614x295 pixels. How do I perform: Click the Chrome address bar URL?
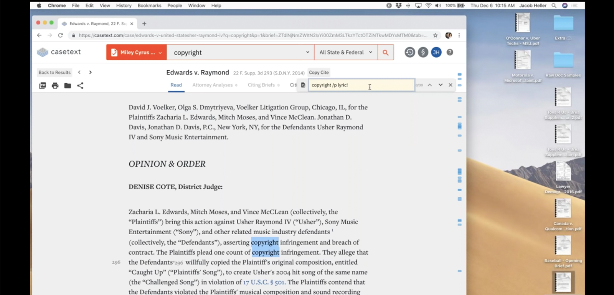pyautogui.click(x=253, y=35)
